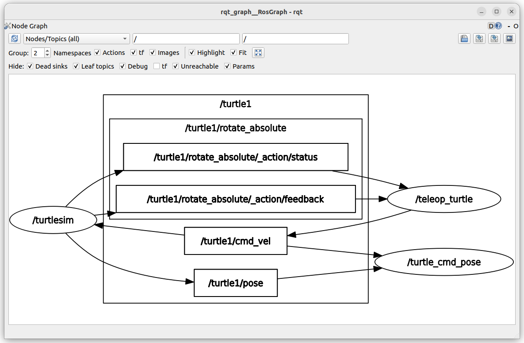This screenshot has height=343, width=524.
Task: Select the /turtlesim node
Action: pyautogui.click(x=53, y=220)
